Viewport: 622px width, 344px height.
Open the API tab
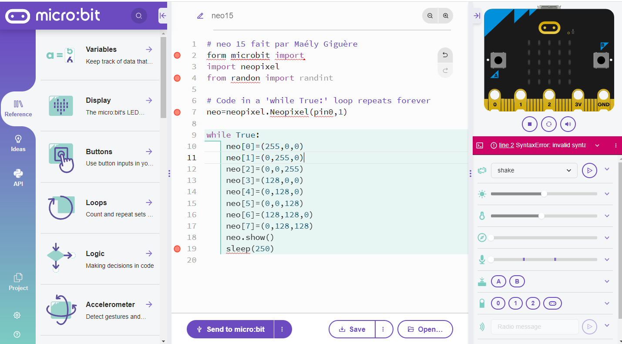click(18, 178)
